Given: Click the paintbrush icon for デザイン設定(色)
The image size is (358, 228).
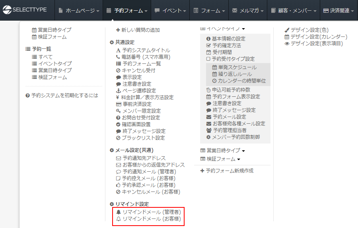Looking at the screenshot, I should (287, 30).
